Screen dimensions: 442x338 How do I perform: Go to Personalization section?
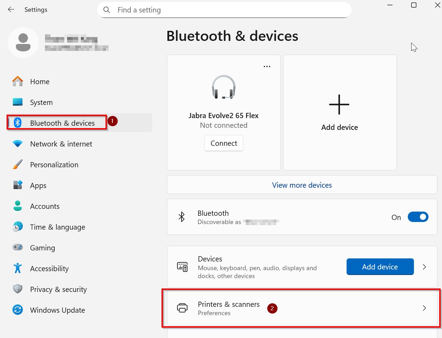click(x=54, y=165)
